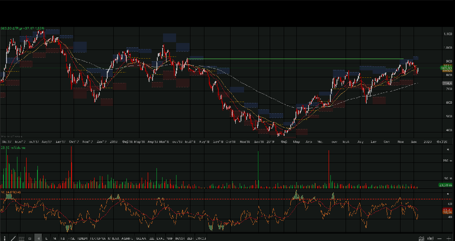Switch to the M timeframe button
Viewport: 455px width, 241px height.
[54, 238]
